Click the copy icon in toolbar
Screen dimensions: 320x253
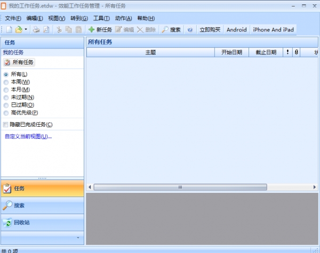pos(69,30)
